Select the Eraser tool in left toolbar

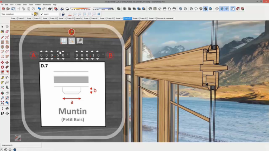point(7,31)
